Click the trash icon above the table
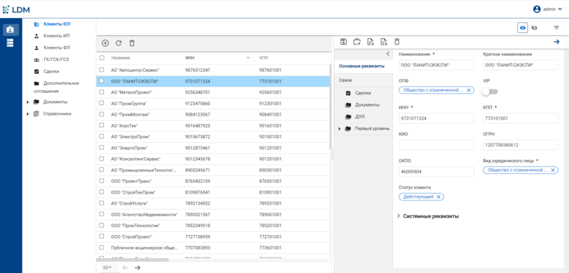569x273 pixels. (x=132, y=43)
